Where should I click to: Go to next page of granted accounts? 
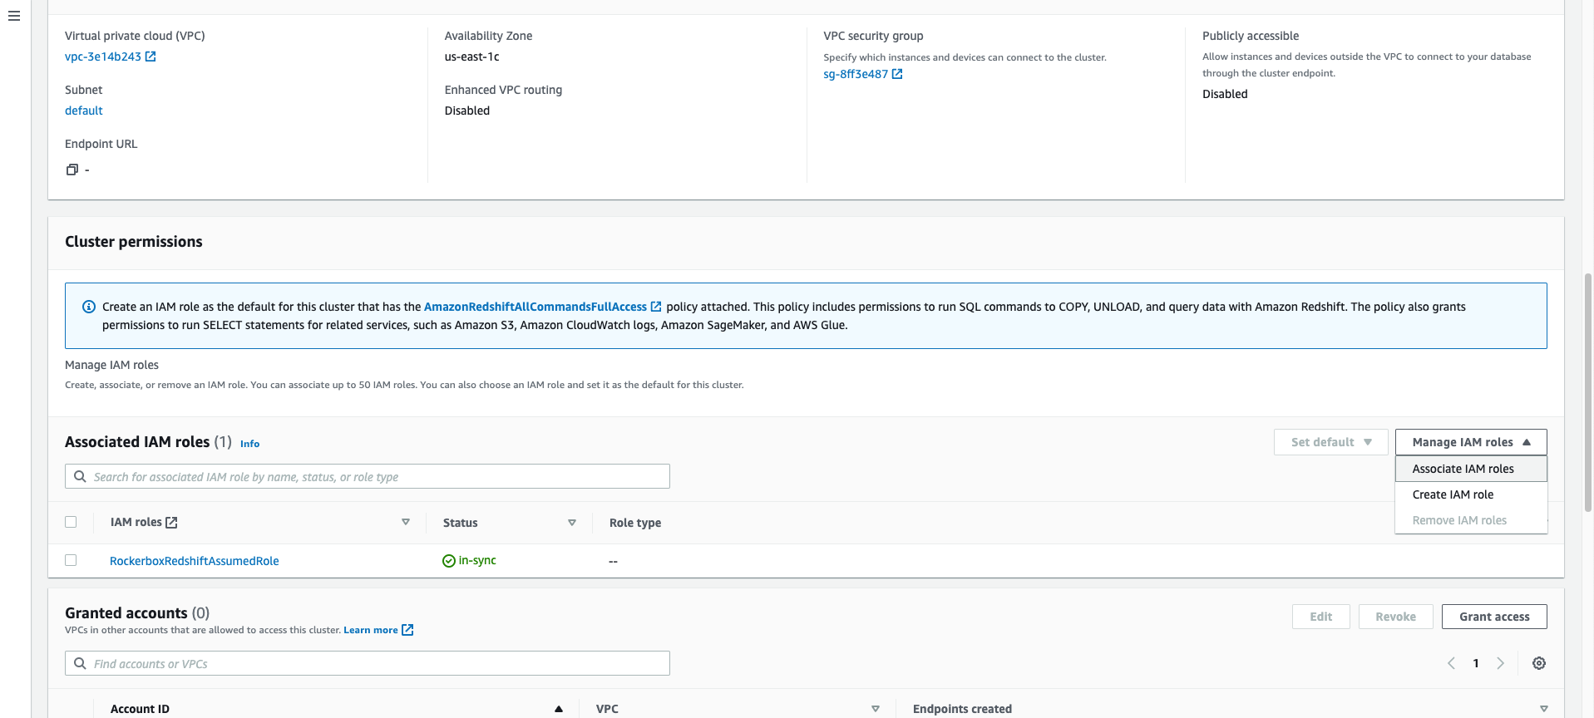1501,663
